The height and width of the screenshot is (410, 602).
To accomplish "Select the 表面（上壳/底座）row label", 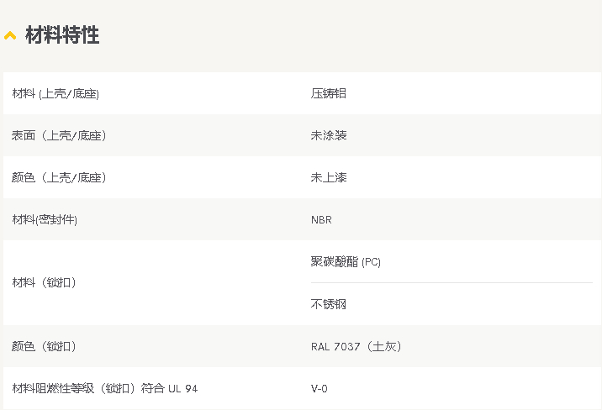I will (59, 135).
